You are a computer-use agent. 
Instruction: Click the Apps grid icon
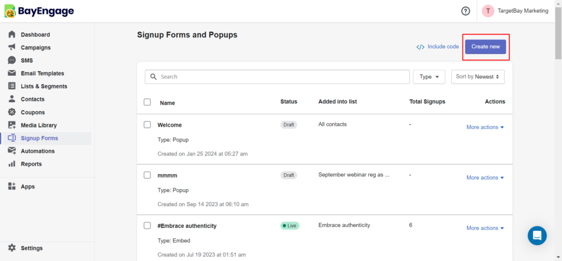pyautogui.click(x=12, y=186)
